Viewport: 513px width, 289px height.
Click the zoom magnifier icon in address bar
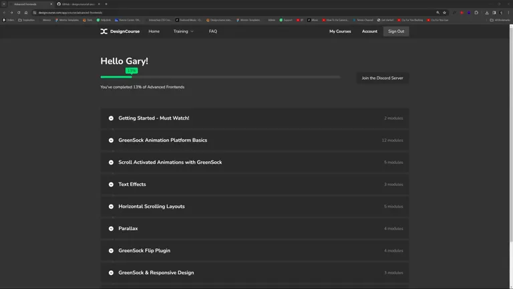click(x=438, y=13)
